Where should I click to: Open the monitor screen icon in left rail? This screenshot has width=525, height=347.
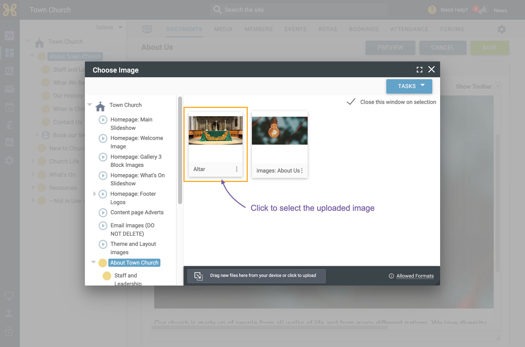pos(9,296)
